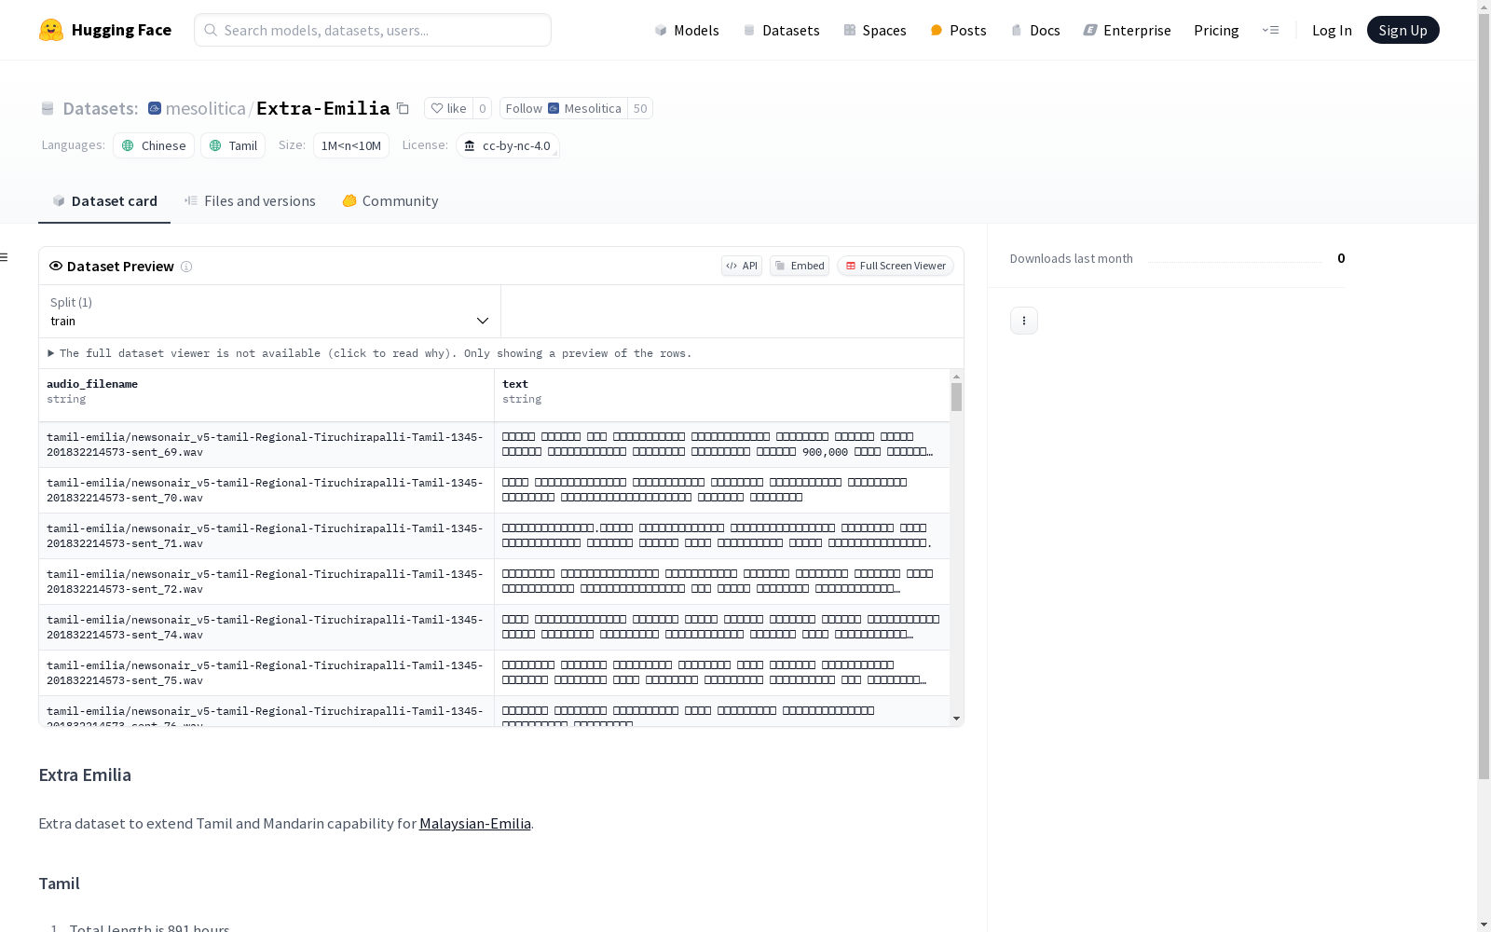Click the like count number

click(482, 108)
